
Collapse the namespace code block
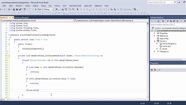[x=9, y=35]
